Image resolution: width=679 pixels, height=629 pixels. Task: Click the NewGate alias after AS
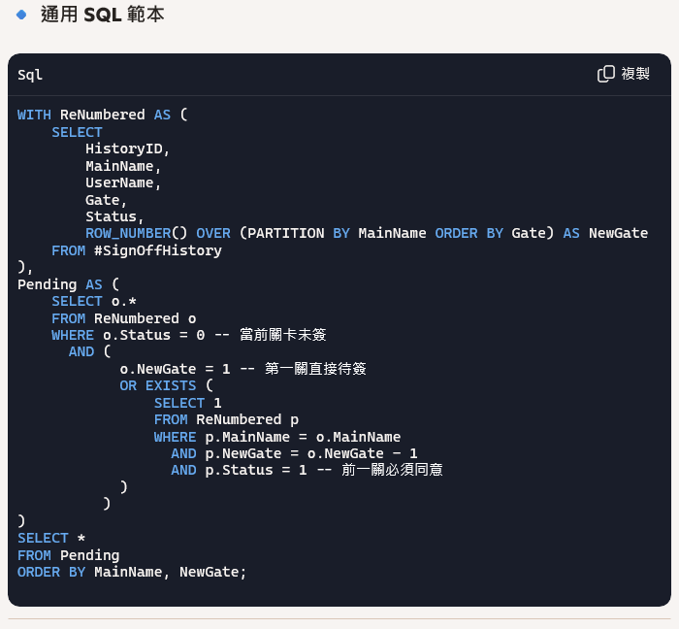(619, 234)
